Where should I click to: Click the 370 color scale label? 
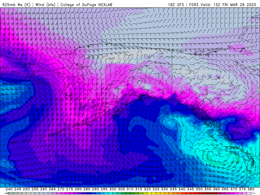(233, 189)
